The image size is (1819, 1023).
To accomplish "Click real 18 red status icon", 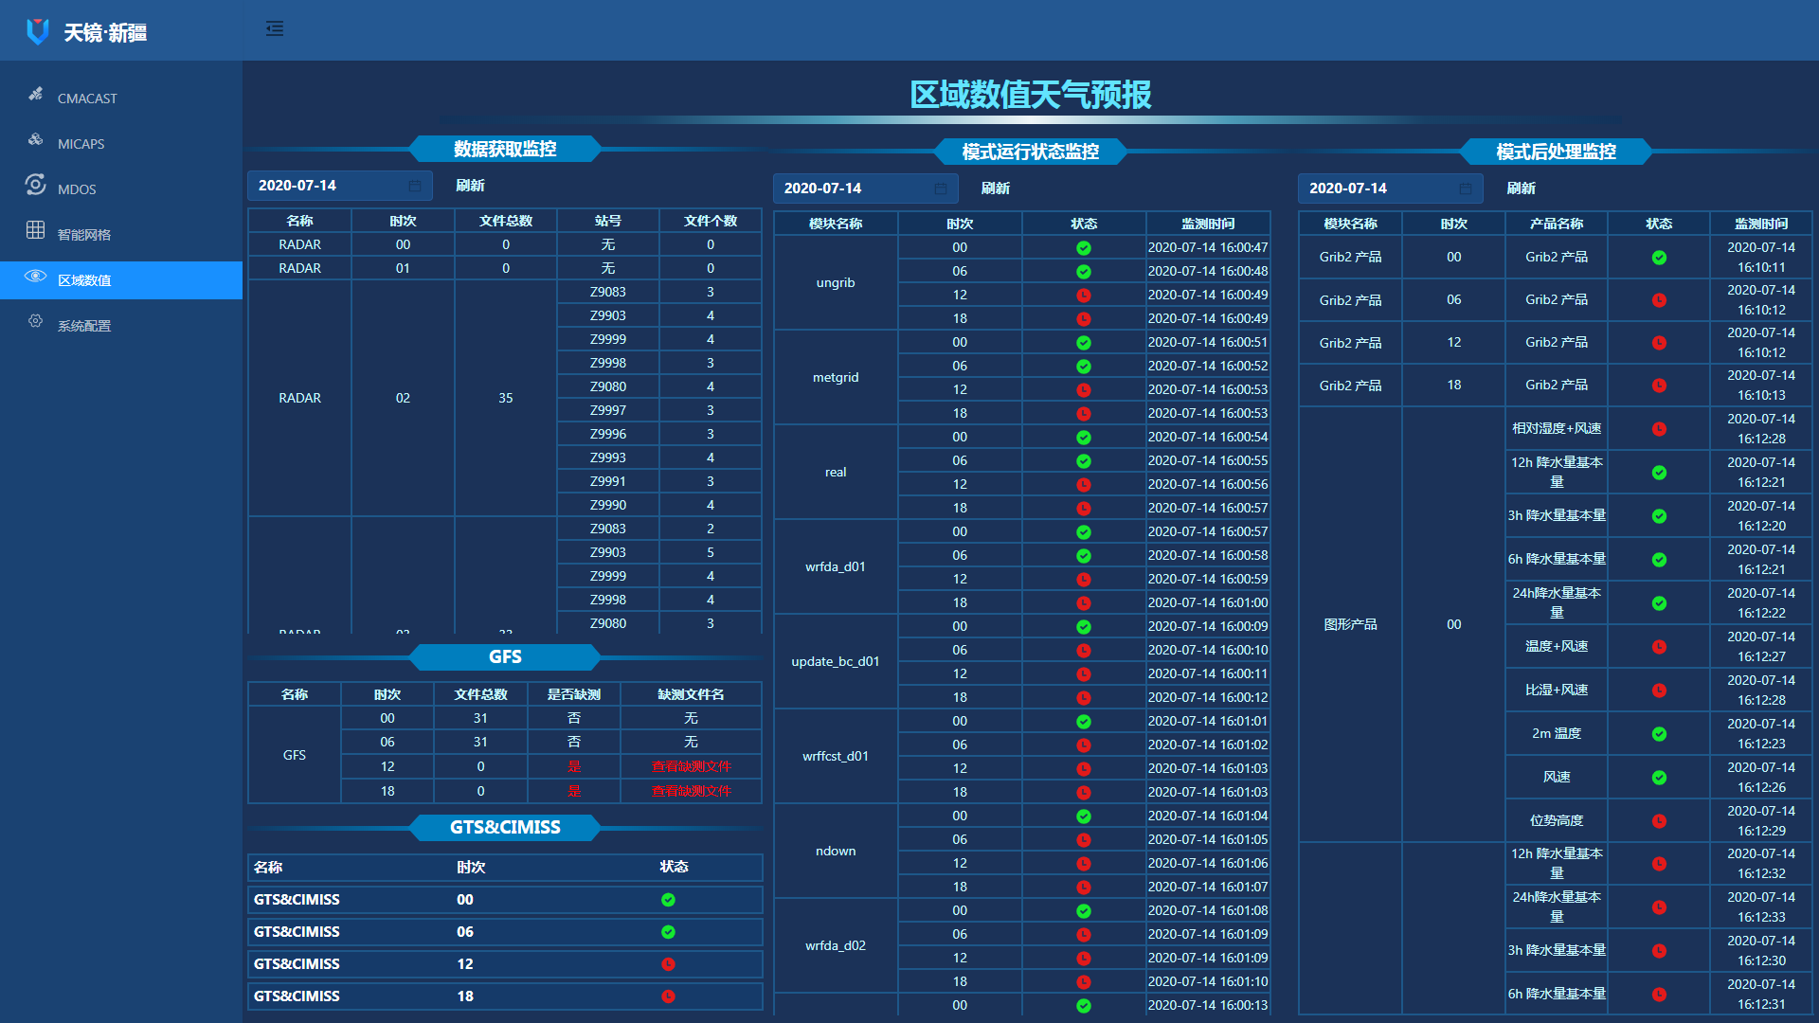I will tap(1084, 509).
